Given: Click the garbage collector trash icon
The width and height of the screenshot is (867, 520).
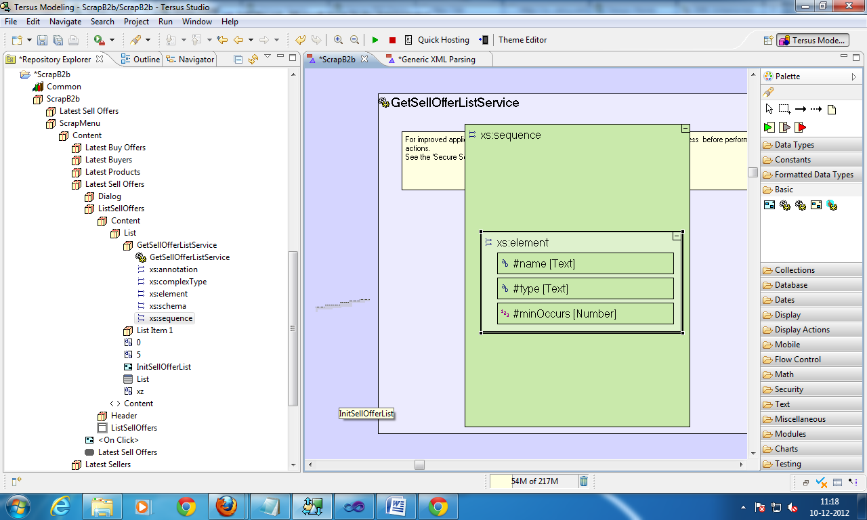Looking at the screenshot, I should 584,481.
